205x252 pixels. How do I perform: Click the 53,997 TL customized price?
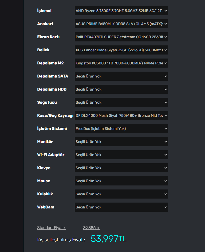pos(108,239)
